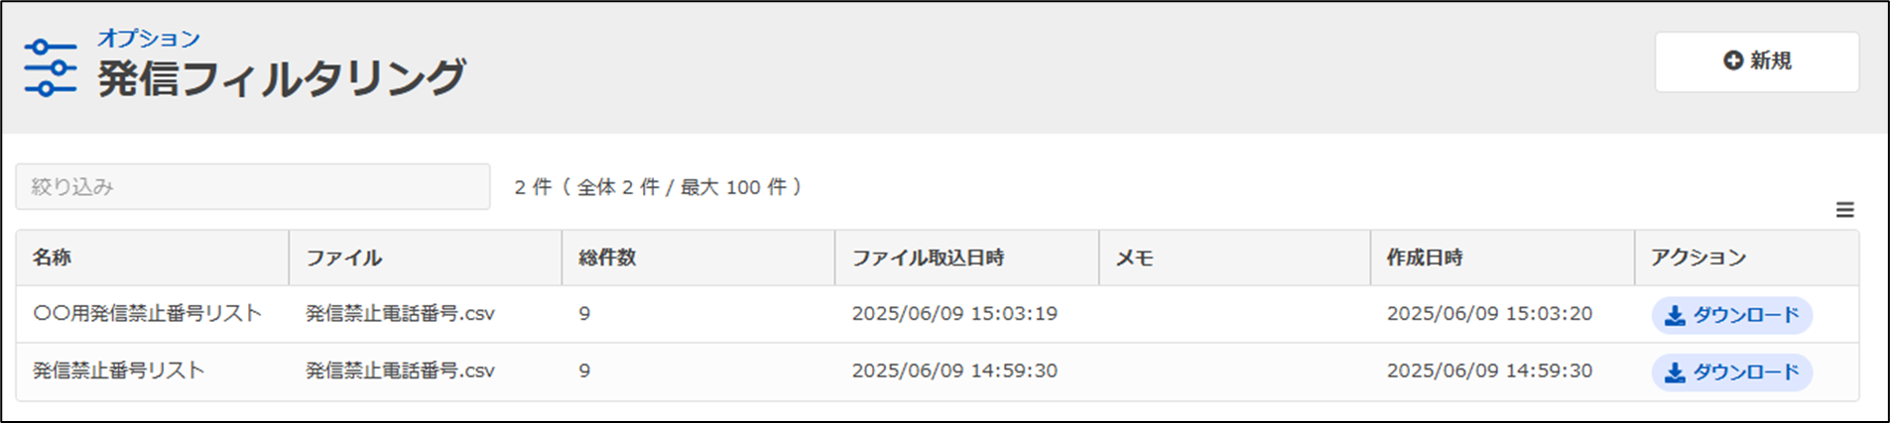Screen dimensions: 1890x423
Task: Sort by the 作成日時 column header
Action: click(1425, 258)
